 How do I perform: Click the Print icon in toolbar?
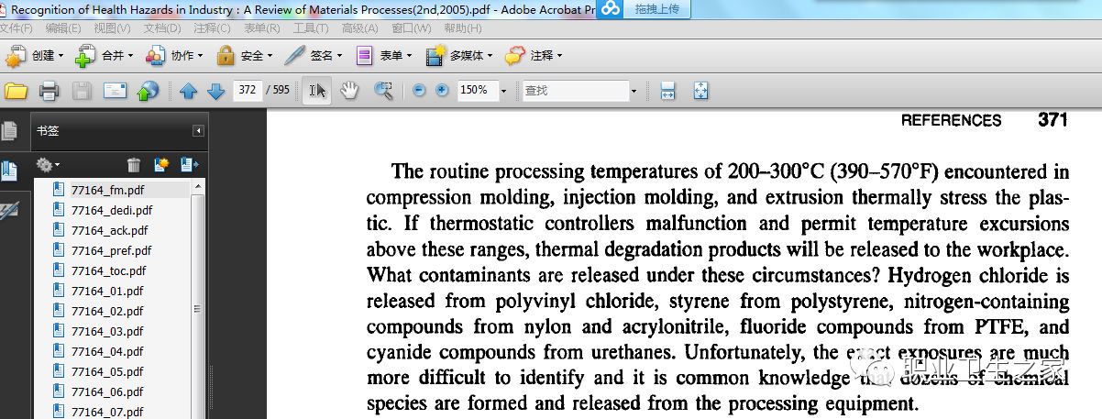(49, 91)
